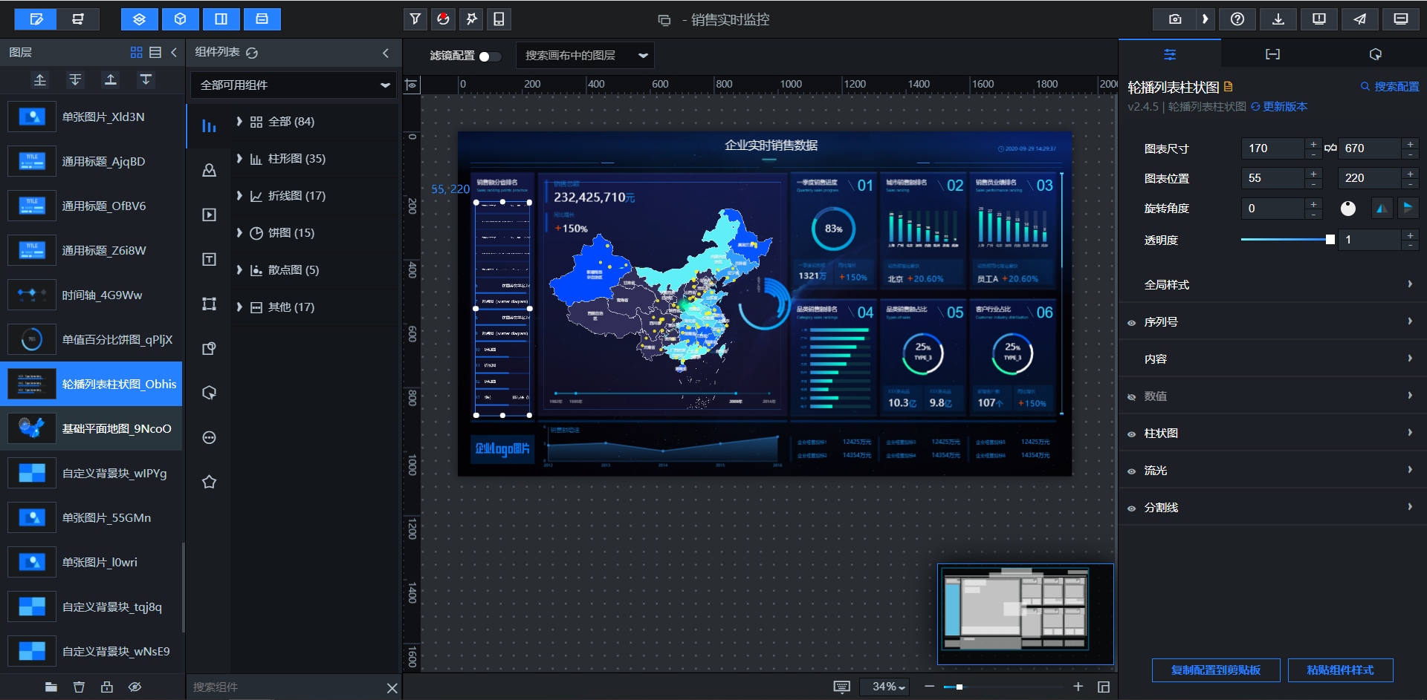1427x700 pixels.
Task: Open the 全部可用组件 dropdown
Action: [x=294, y=85]
